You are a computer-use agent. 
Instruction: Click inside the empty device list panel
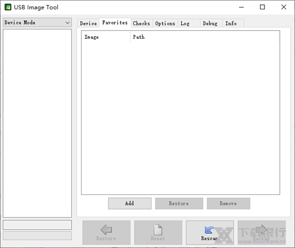pos(37,123)
